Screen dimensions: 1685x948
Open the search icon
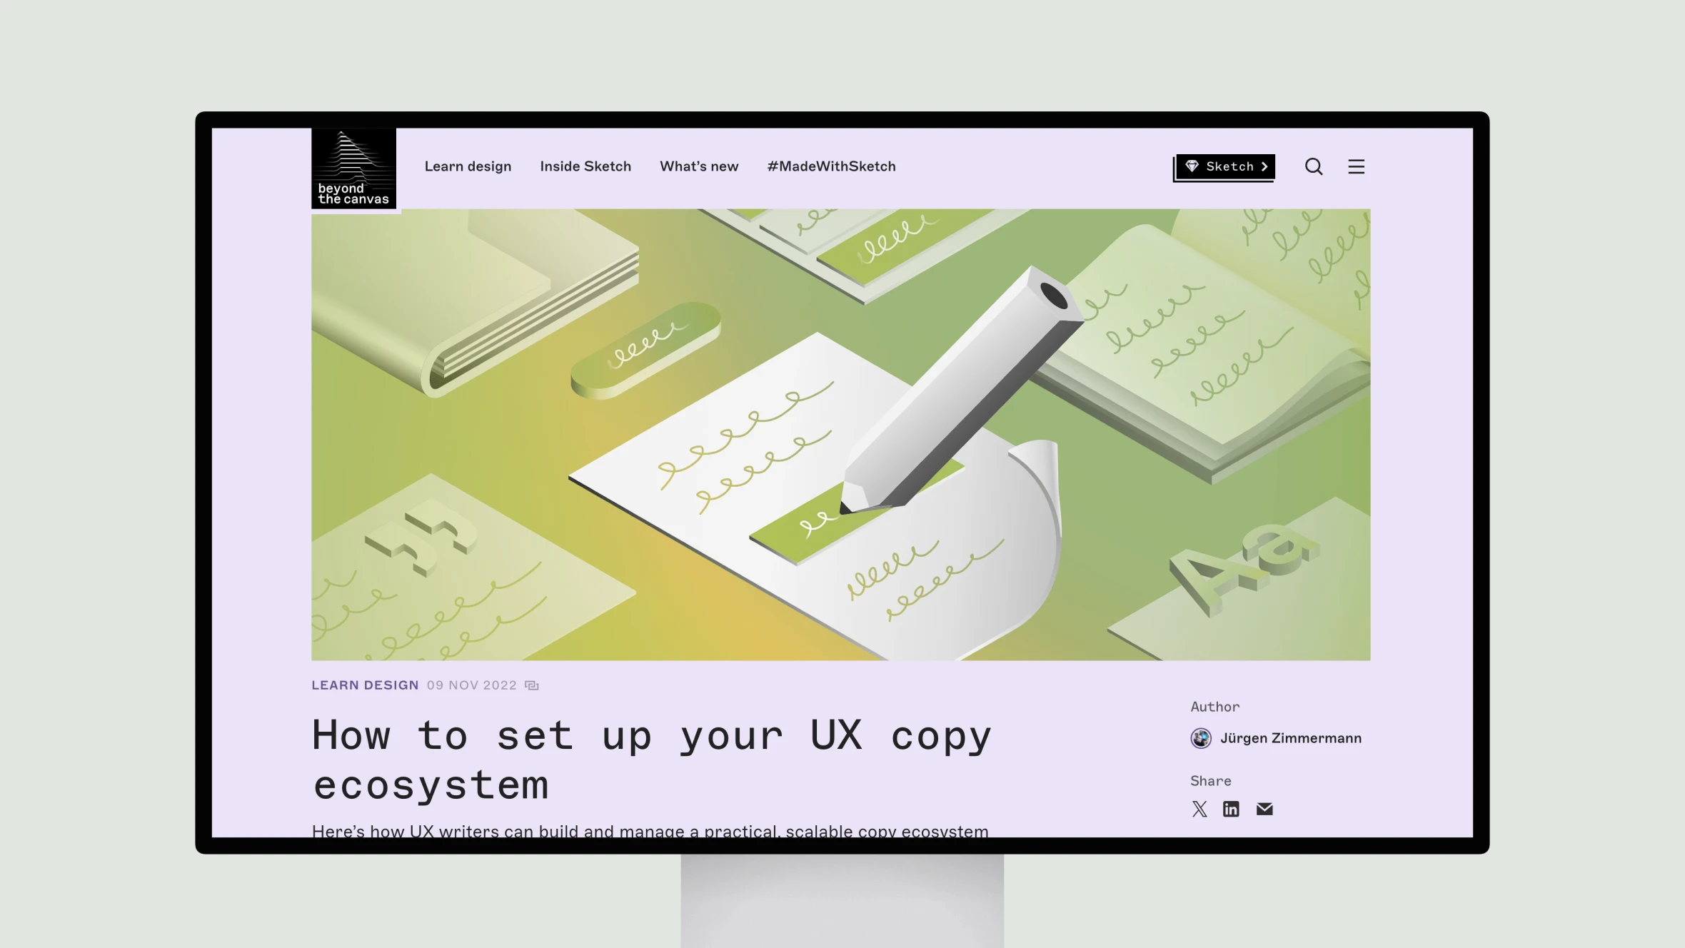(1314, 166)
